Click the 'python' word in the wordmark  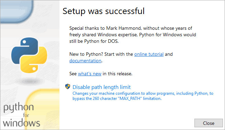pos(19,108)
